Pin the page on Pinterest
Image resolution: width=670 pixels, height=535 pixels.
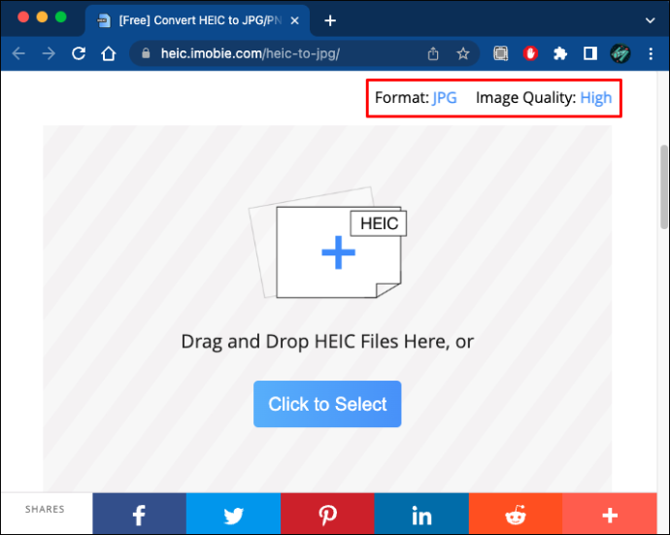coord(327,515)
